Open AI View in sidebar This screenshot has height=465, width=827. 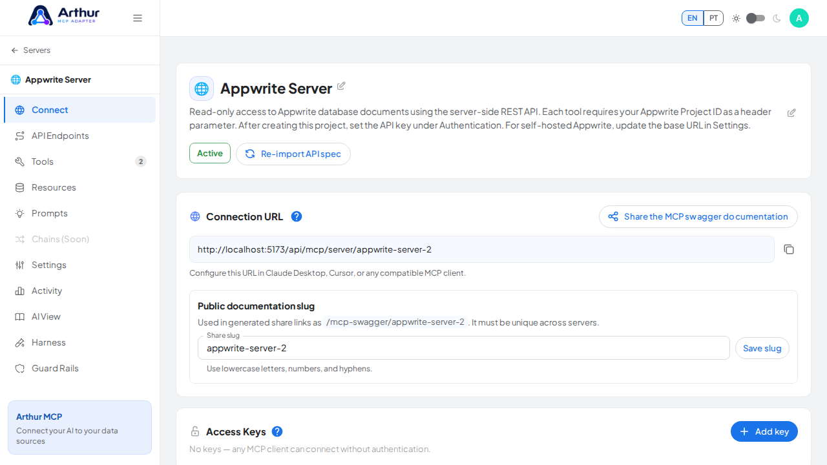pos(80,316)
